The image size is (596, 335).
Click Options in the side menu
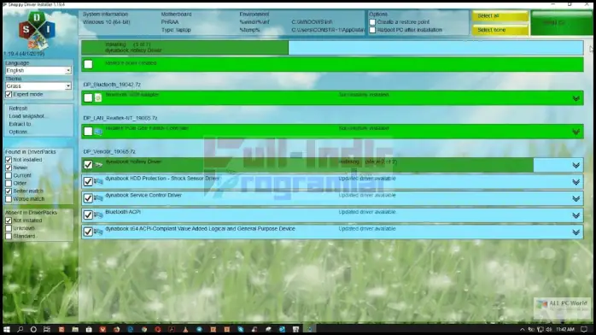(x=18, y=132)
